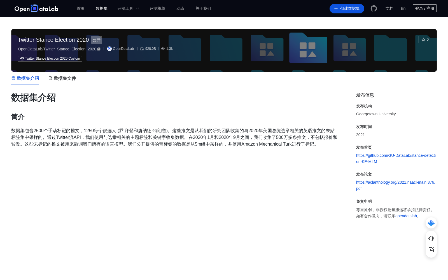Open the aclanthology paper PDF link

pos(396,185)
